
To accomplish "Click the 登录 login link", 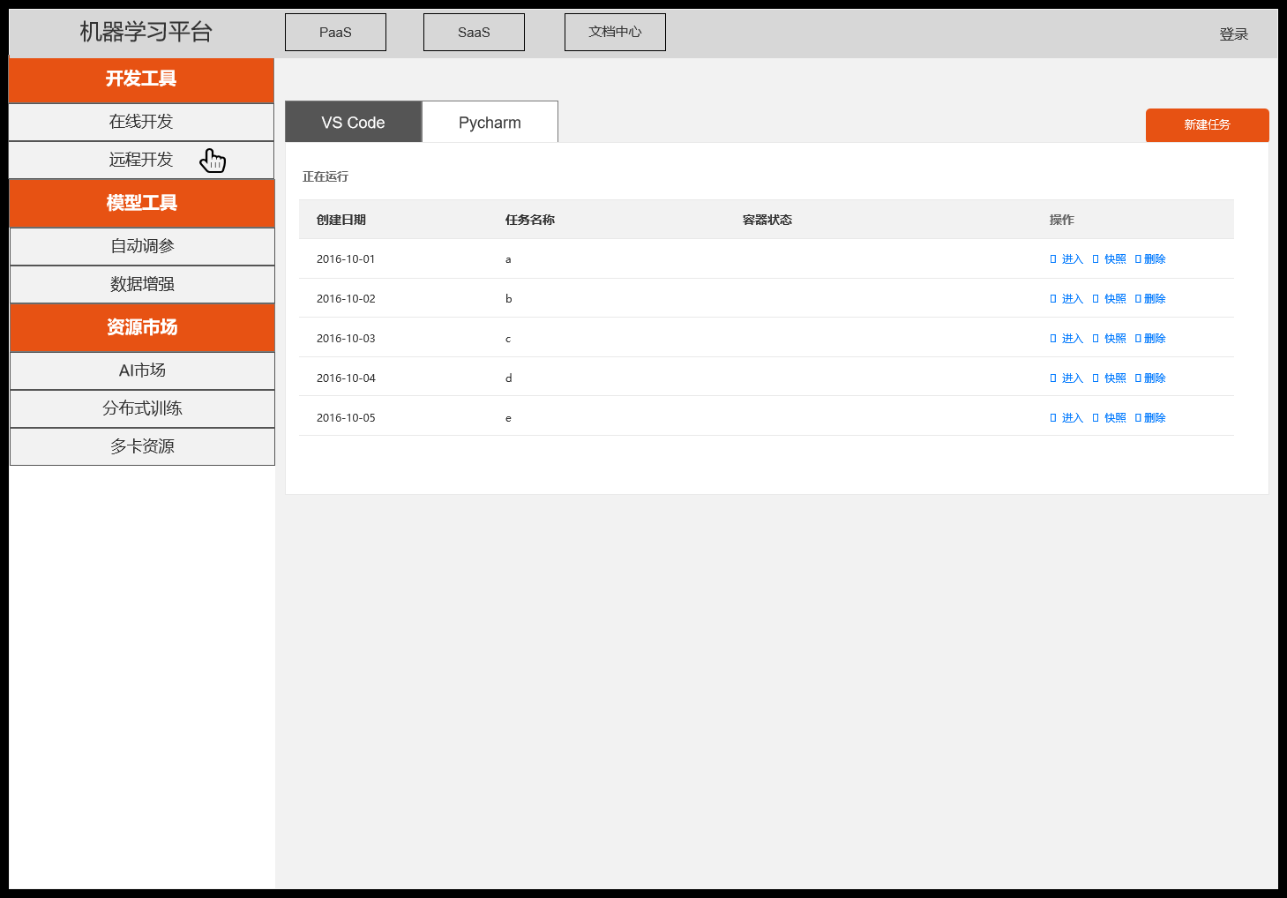I will coord(1233,34).
